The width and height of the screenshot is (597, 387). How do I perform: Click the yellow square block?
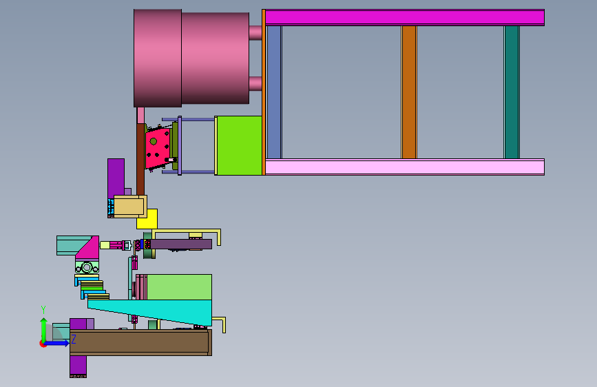click(x=151, y=220)
